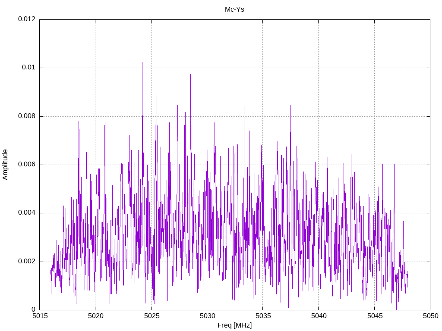Click the 5050 x-axis tick label
442x331 pixels.
(x=430, y=316)
